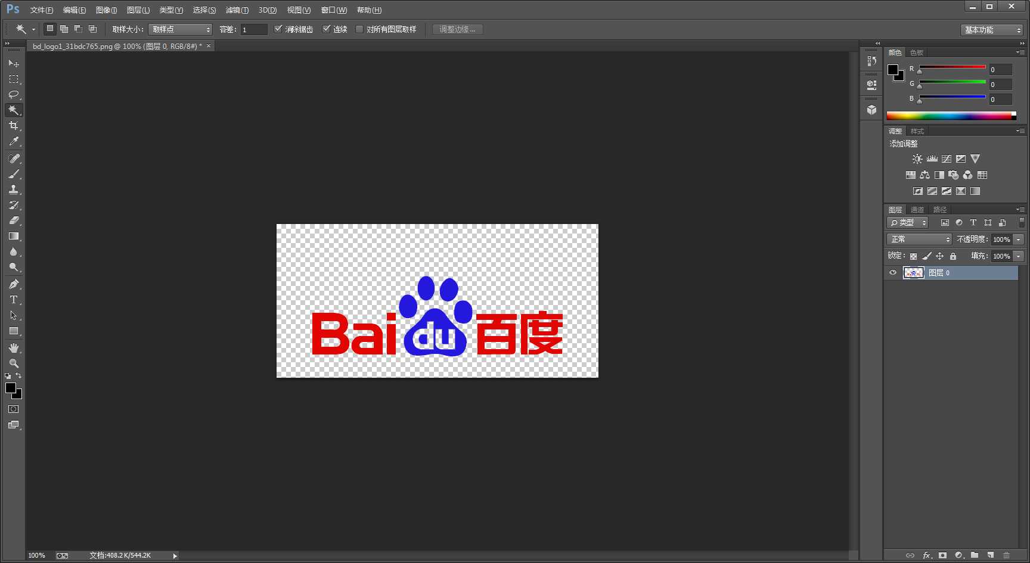Choose Intersect with Selection mode
The width and height of the screenshot is (1030, 563).
pyautogui.click(x=92, y=29)
